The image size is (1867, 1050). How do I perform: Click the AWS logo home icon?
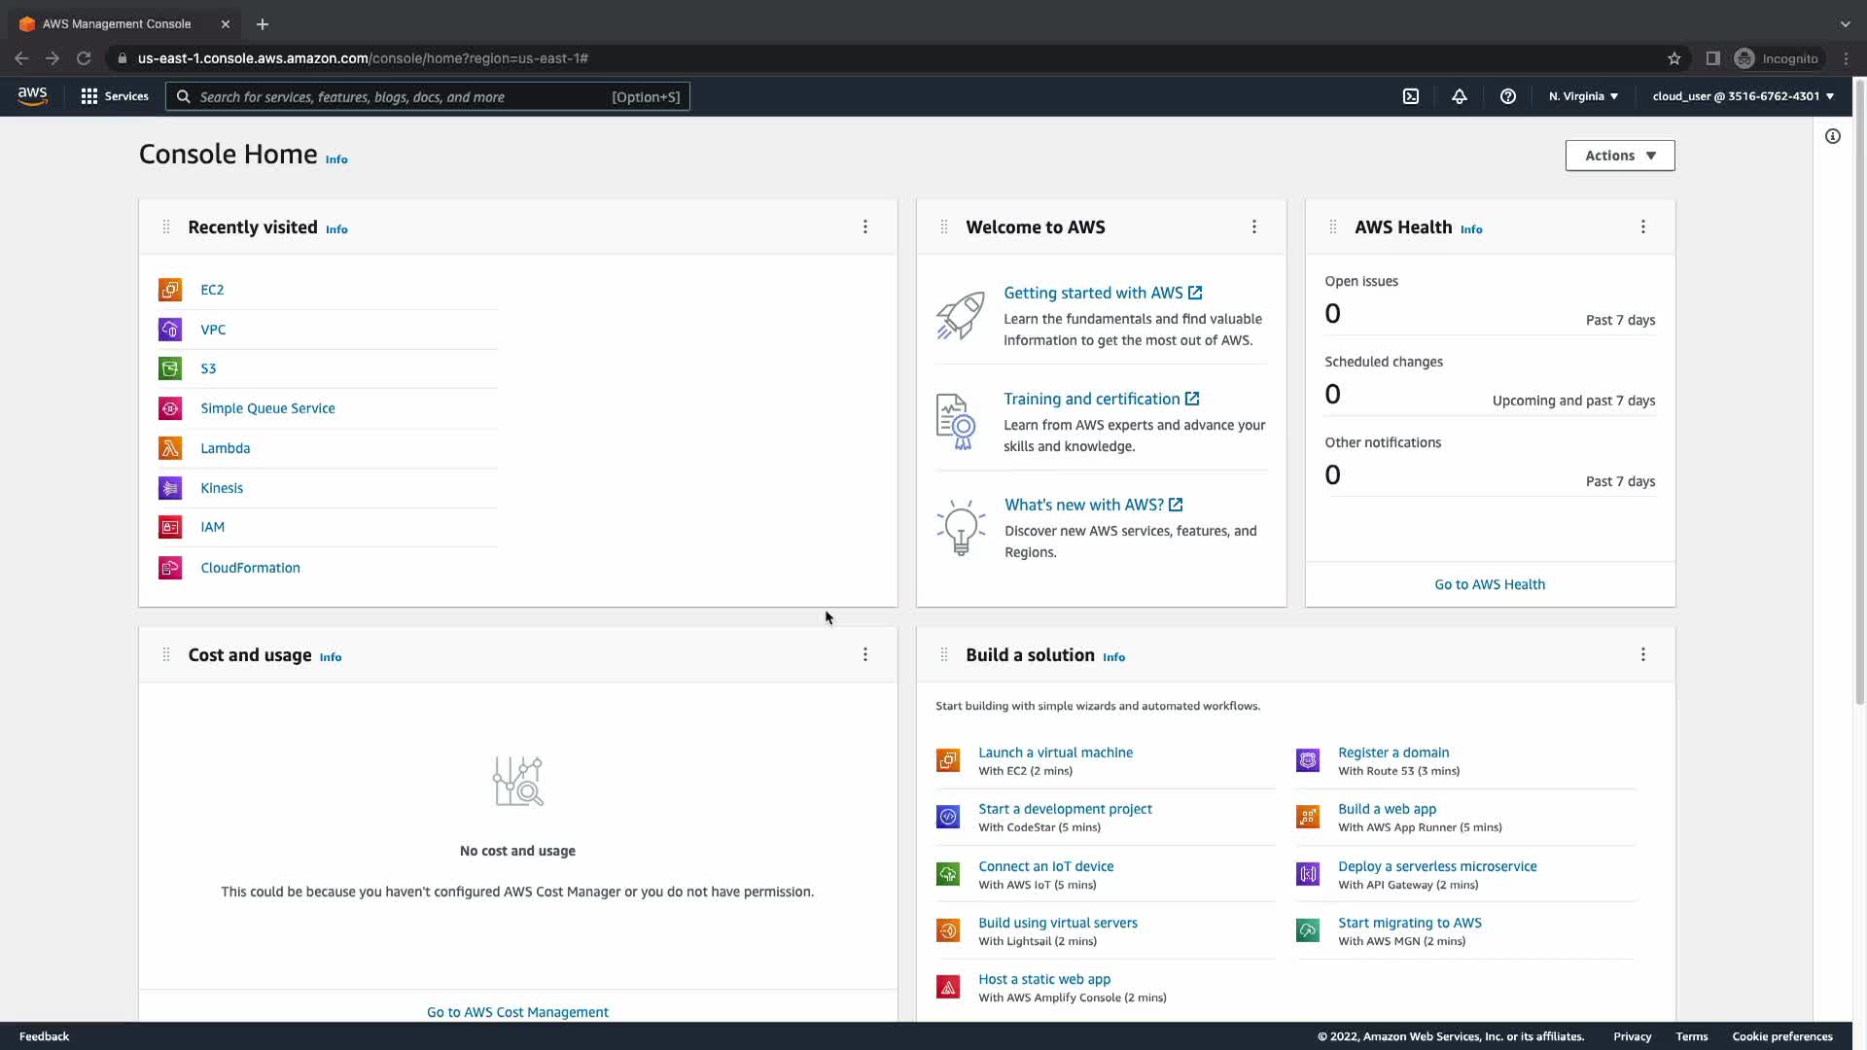click(32, 96)
